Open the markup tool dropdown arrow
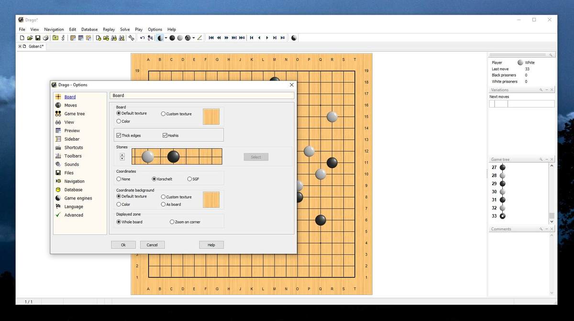The image size is (574, 321). click(194, 38)
